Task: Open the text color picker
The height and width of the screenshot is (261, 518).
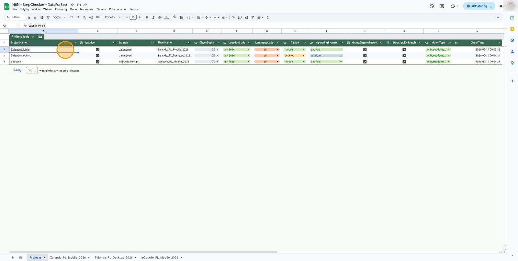Action: click(x=166, y=17)
